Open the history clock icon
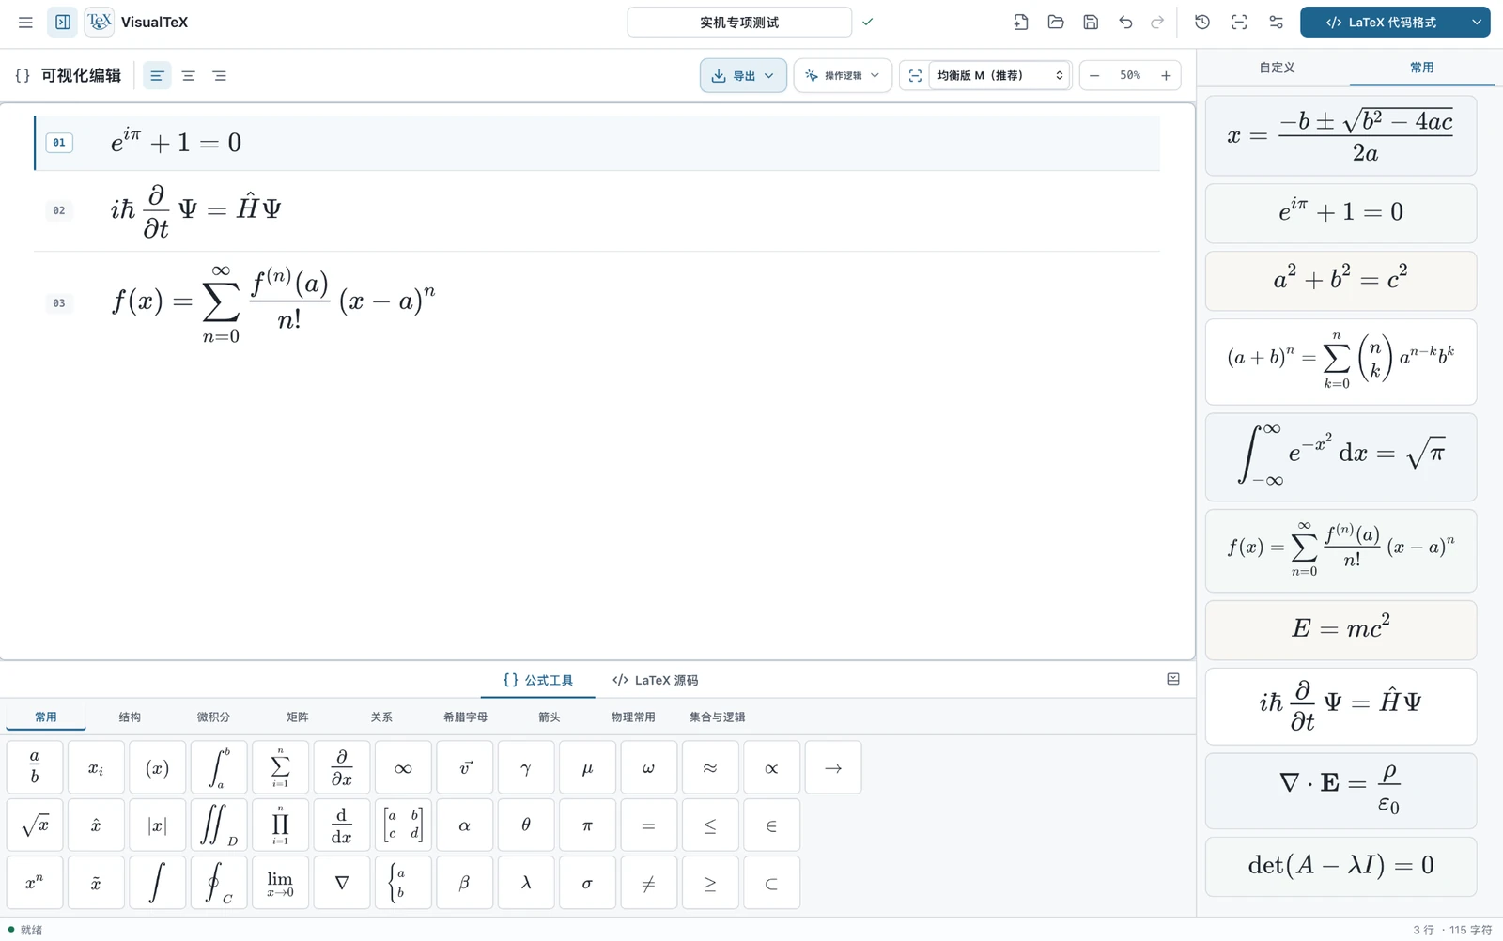The image size is (1503, 941). [x=1202, y=23]
